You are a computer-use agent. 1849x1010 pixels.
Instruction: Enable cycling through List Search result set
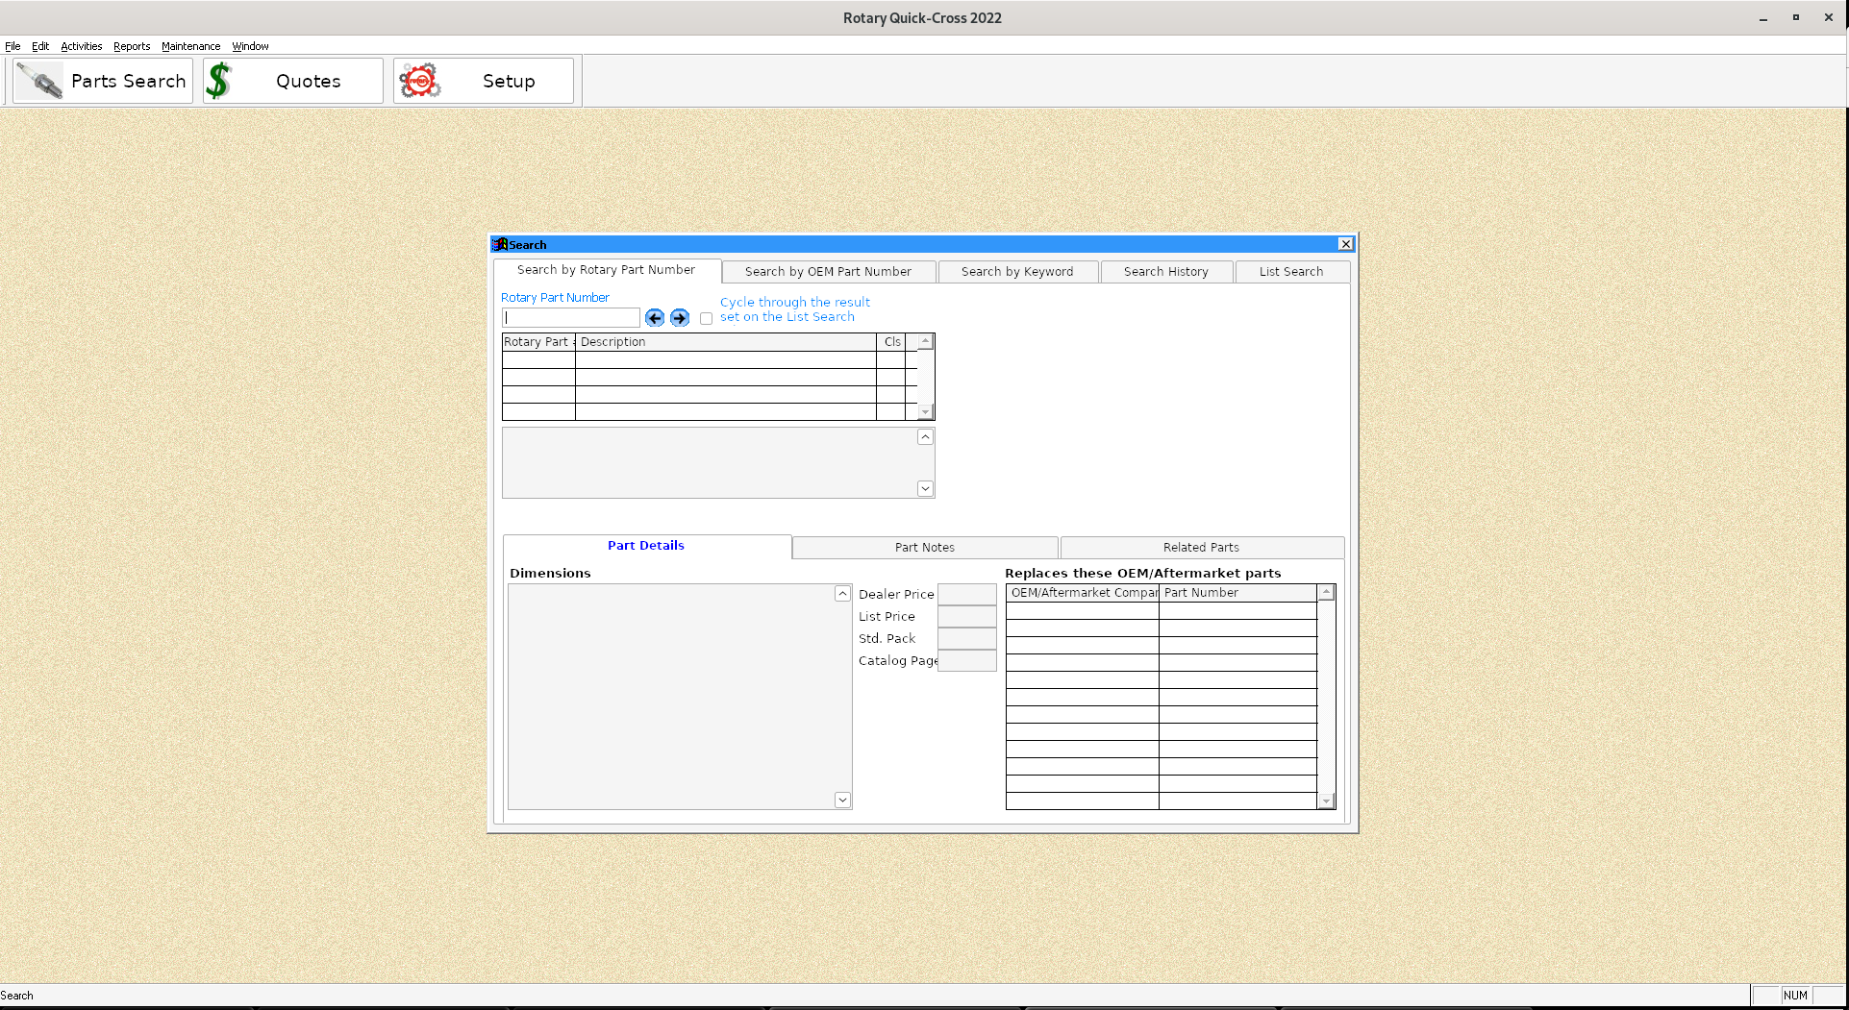coord(707,318)
